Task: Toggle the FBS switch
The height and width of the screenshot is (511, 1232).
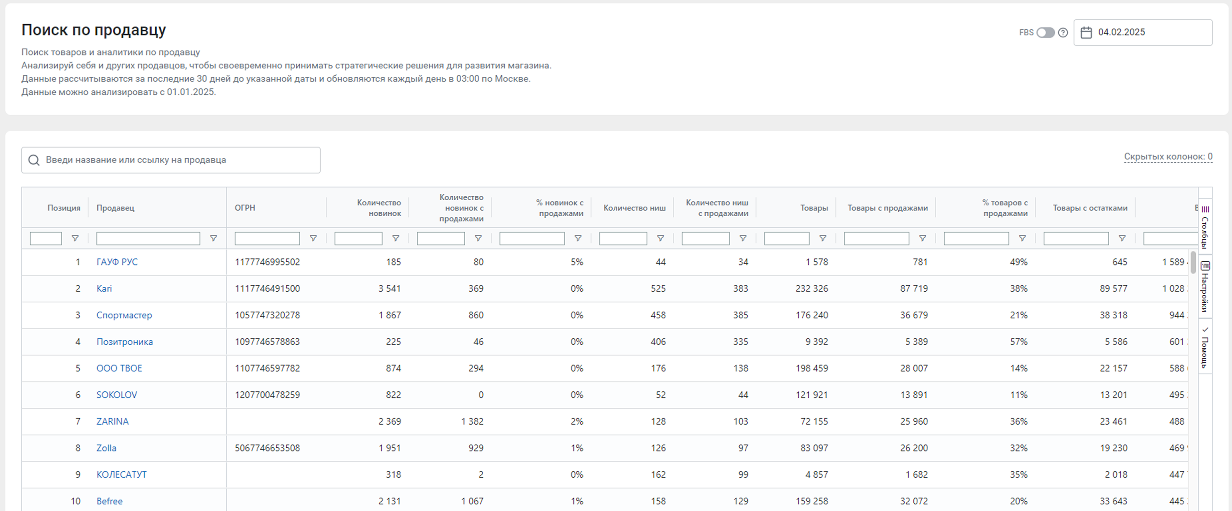Action: (1045, 33)
